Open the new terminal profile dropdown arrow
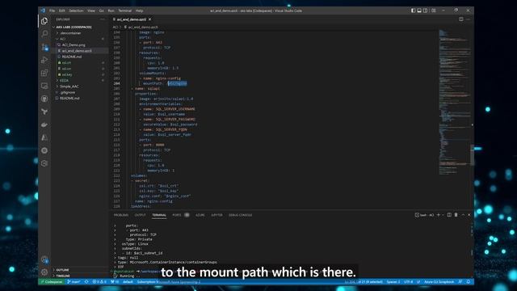517x291 pixels. coord(443,215)
